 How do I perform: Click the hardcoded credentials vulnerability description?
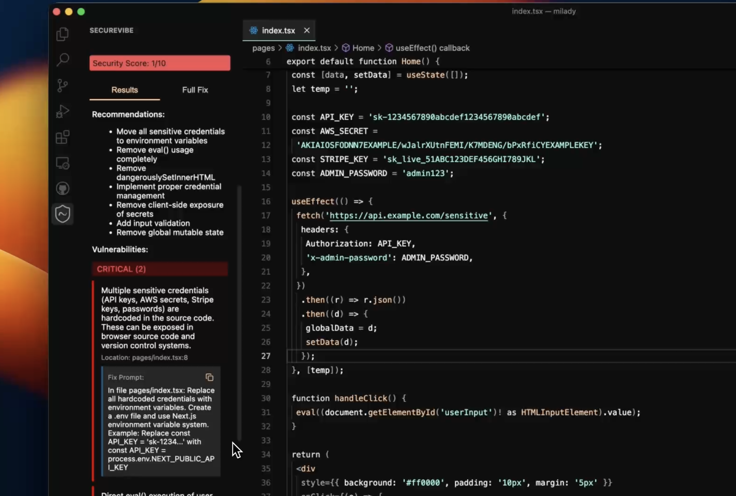(x=158, y=318)
